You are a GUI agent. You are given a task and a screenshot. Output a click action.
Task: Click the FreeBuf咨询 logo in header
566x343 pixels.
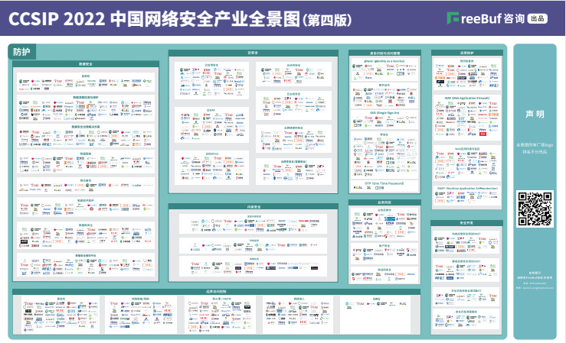pos(486,18)
